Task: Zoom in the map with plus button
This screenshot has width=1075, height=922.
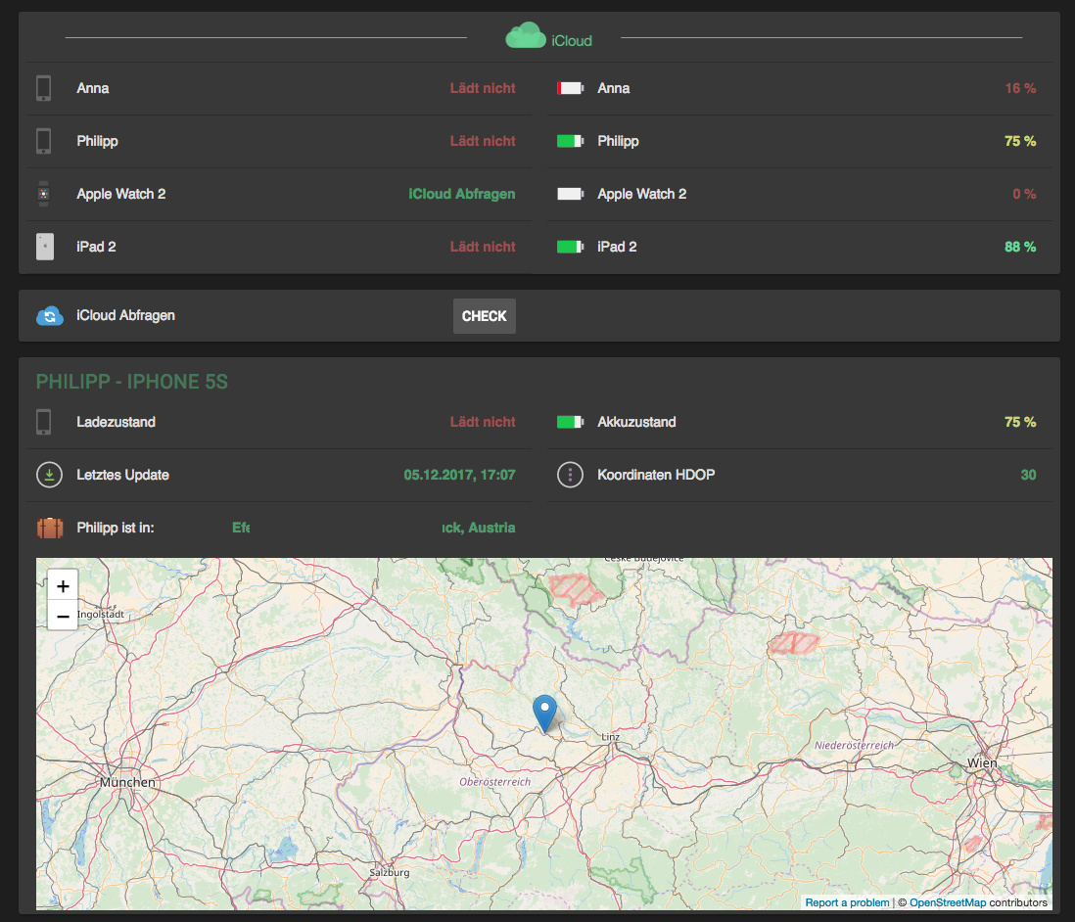Action: pos(63,586)
